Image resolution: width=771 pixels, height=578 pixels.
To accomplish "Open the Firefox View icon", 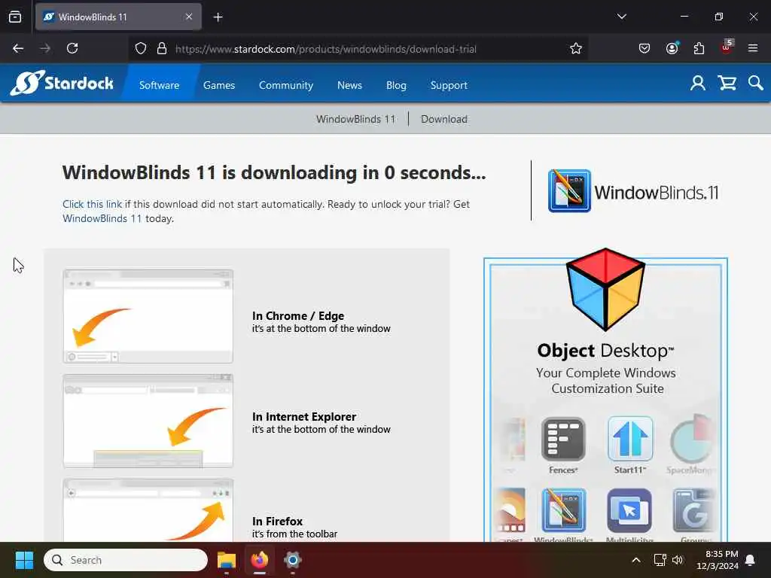I will 15,17.
